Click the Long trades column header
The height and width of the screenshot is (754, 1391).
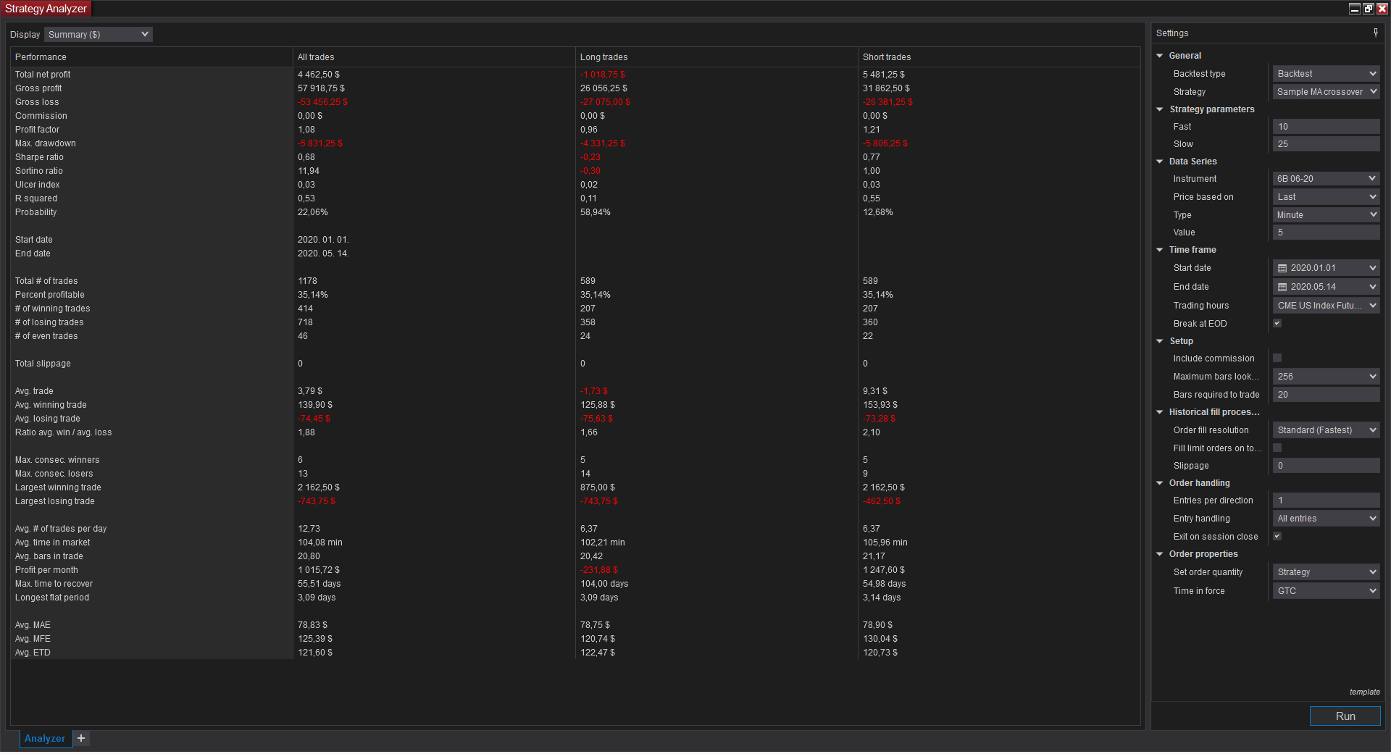click(603, 57)
